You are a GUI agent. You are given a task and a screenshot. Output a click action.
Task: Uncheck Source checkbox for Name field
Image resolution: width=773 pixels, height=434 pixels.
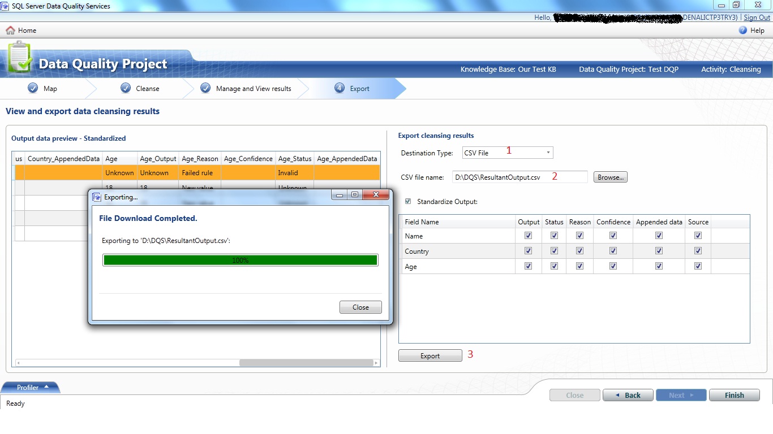pos(698,236)
